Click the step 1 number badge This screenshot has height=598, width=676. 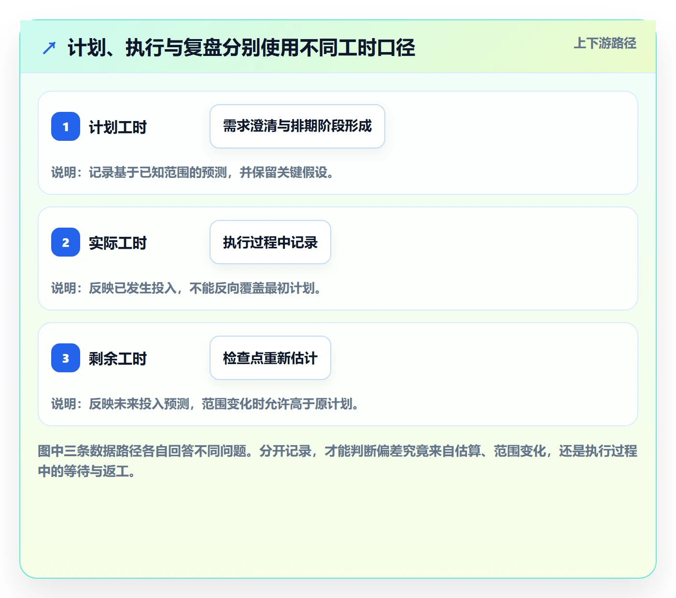click(66, 126)
